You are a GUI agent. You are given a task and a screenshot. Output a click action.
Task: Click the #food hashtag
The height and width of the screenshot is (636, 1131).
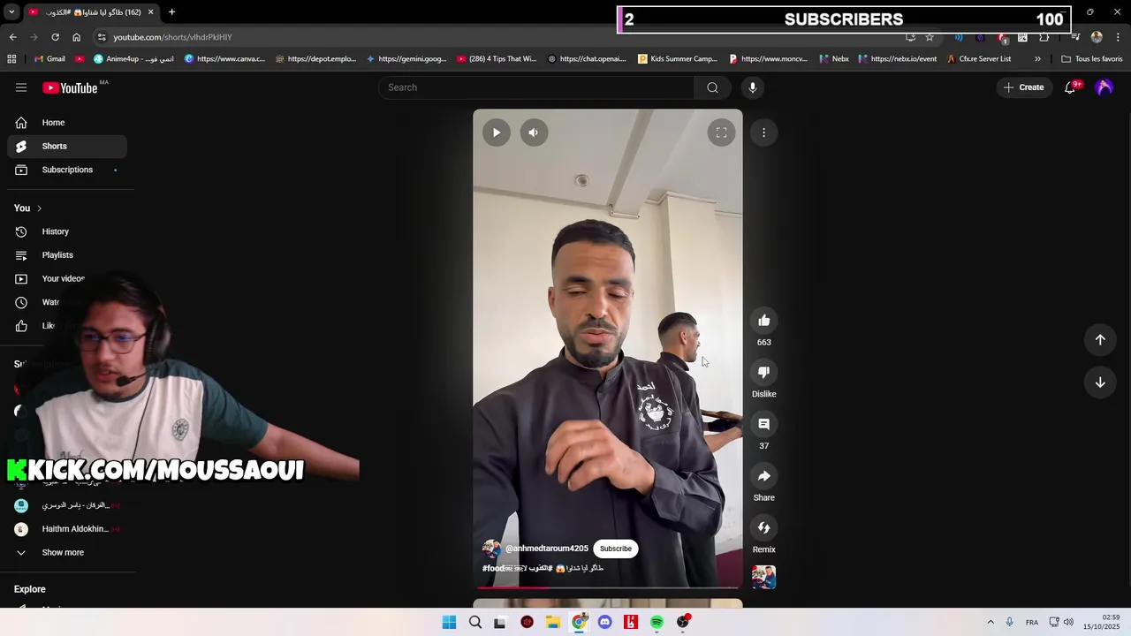click(493, 568)
